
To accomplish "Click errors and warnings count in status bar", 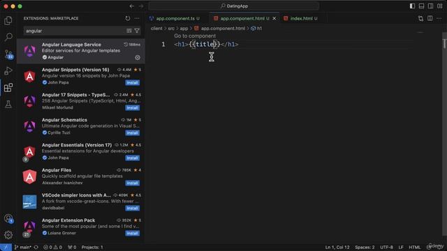I will point(53,248).
